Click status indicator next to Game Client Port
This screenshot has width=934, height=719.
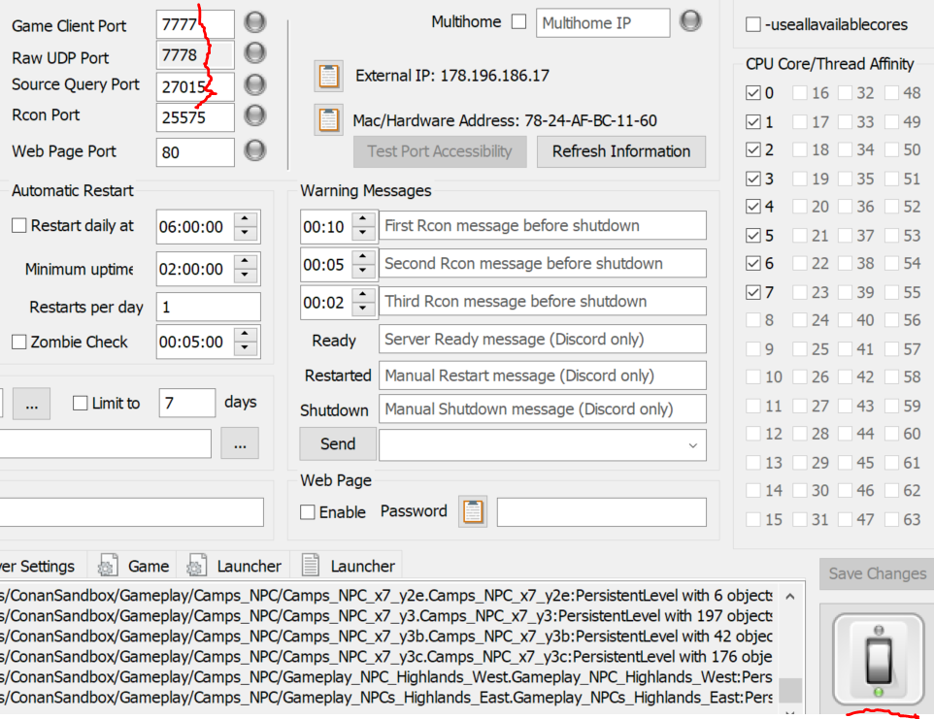point(255,22)
